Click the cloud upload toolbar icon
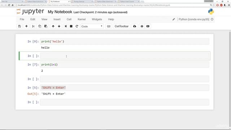 coord(135,26)
